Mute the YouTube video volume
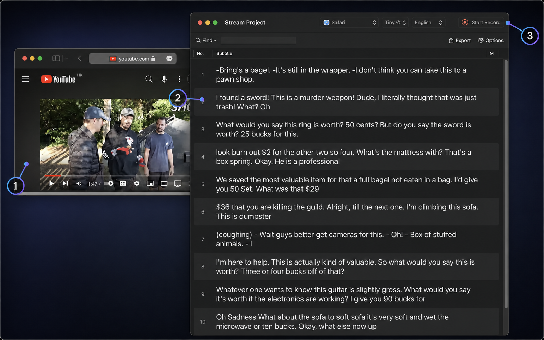The height and width of the screenshot is (340, 544). point(79,183)
